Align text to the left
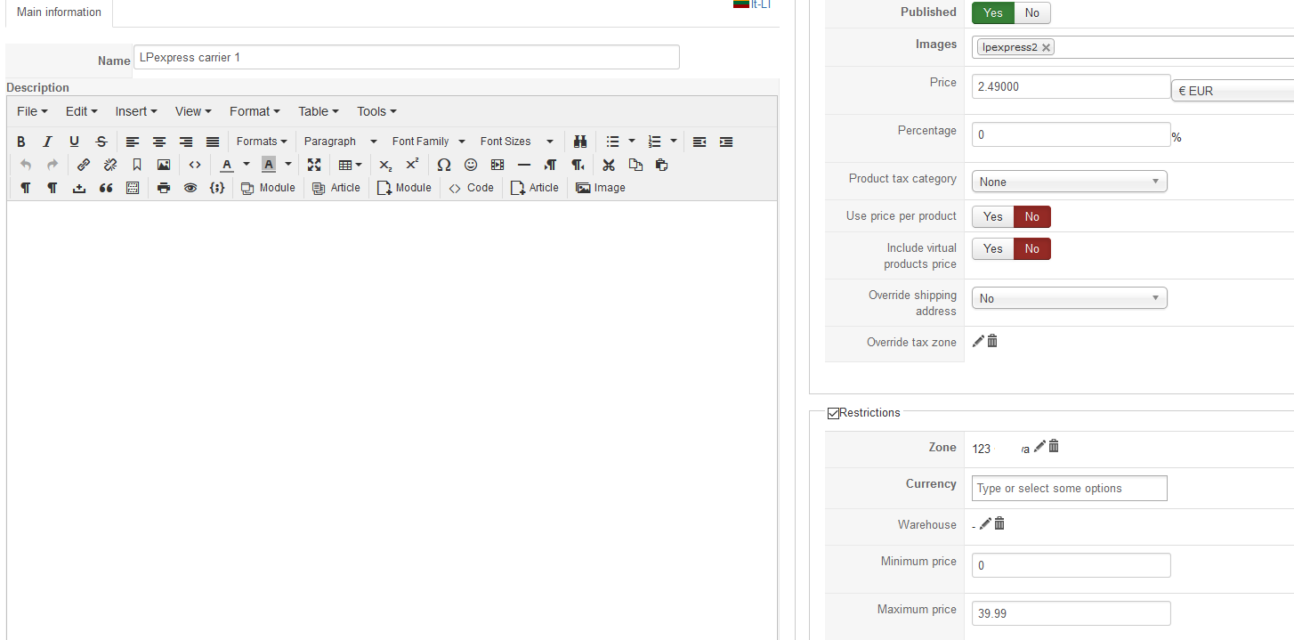This screenshot has width=1294, height=640. (x=133, y=142)
